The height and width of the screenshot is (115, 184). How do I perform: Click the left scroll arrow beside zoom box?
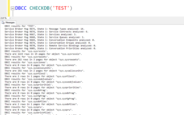(x=13, y=18)
